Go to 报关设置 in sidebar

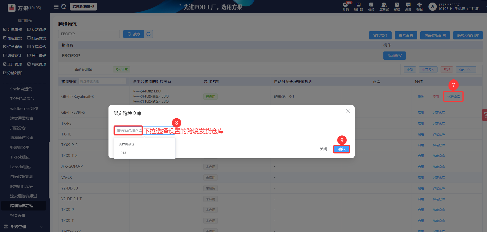click(x=18, y=216)
